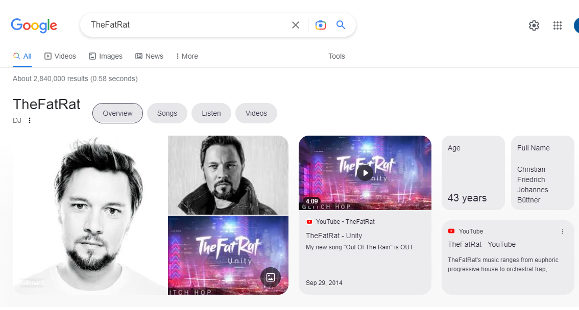Clear the search box with X icon
The height and width of the screenshot is (310, 579).
(x=296, y=25)
